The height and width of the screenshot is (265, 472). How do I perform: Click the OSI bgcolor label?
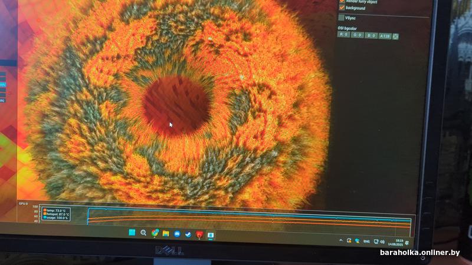(347, 28)
